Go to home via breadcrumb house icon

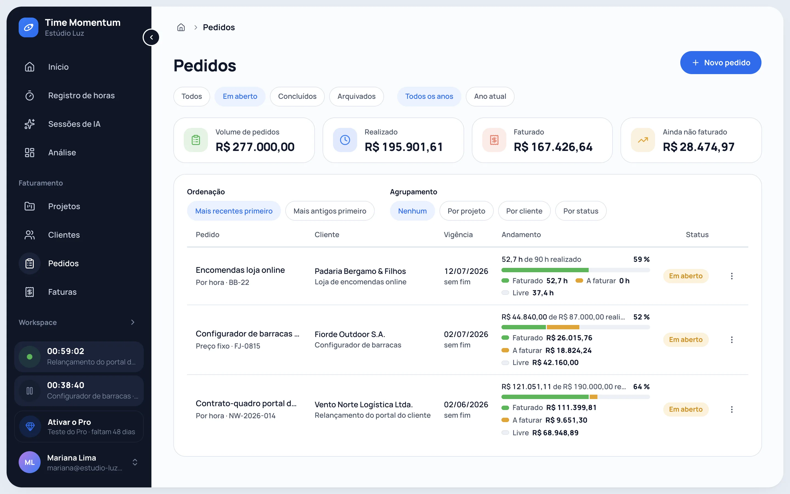[x=181, y=27]
